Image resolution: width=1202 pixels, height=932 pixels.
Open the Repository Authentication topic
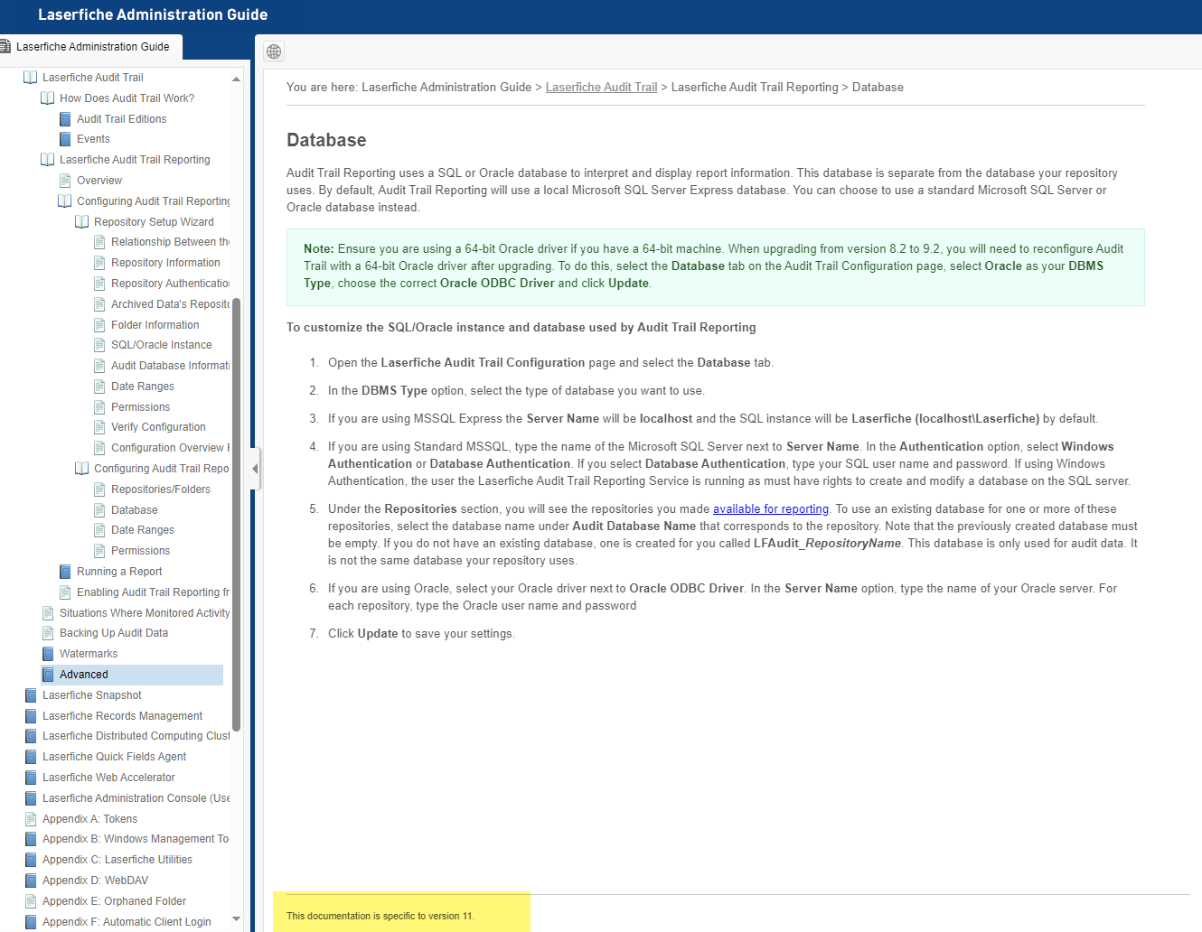click(170, 284)
